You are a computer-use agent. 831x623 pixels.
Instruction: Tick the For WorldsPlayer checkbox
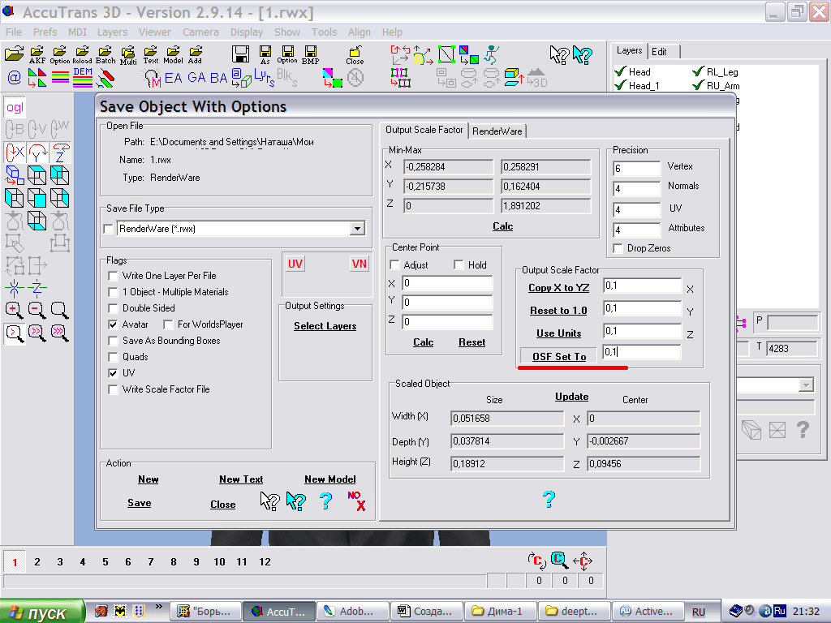(169, 324)
